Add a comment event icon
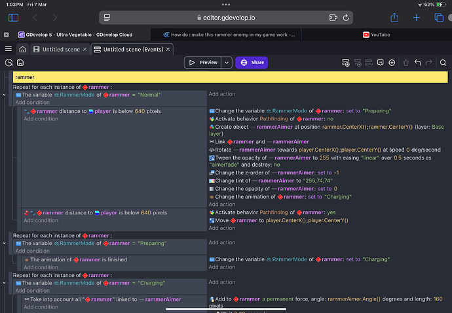The width and height of the screenshot is (452, 313). pos(380,62)
